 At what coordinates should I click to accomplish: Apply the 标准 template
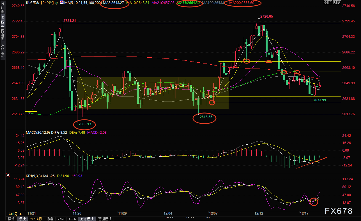click(50, 219)
